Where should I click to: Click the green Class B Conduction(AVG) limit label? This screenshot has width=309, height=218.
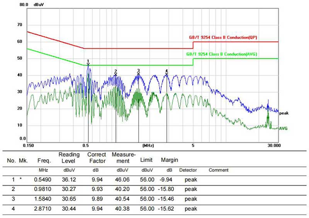click(222, 54)
